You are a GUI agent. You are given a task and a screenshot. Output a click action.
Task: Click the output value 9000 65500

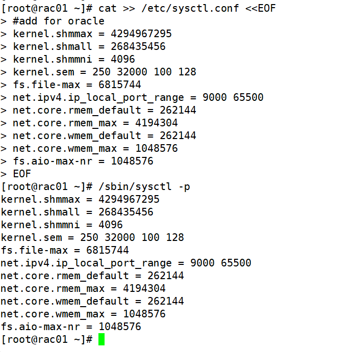[x=221, y=263]
